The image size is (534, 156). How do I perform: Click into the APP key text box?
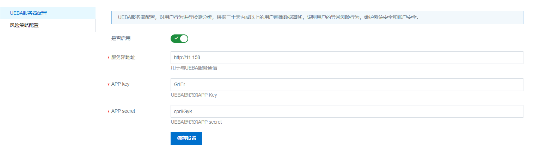pyautogui.click(x=346, y=85)
